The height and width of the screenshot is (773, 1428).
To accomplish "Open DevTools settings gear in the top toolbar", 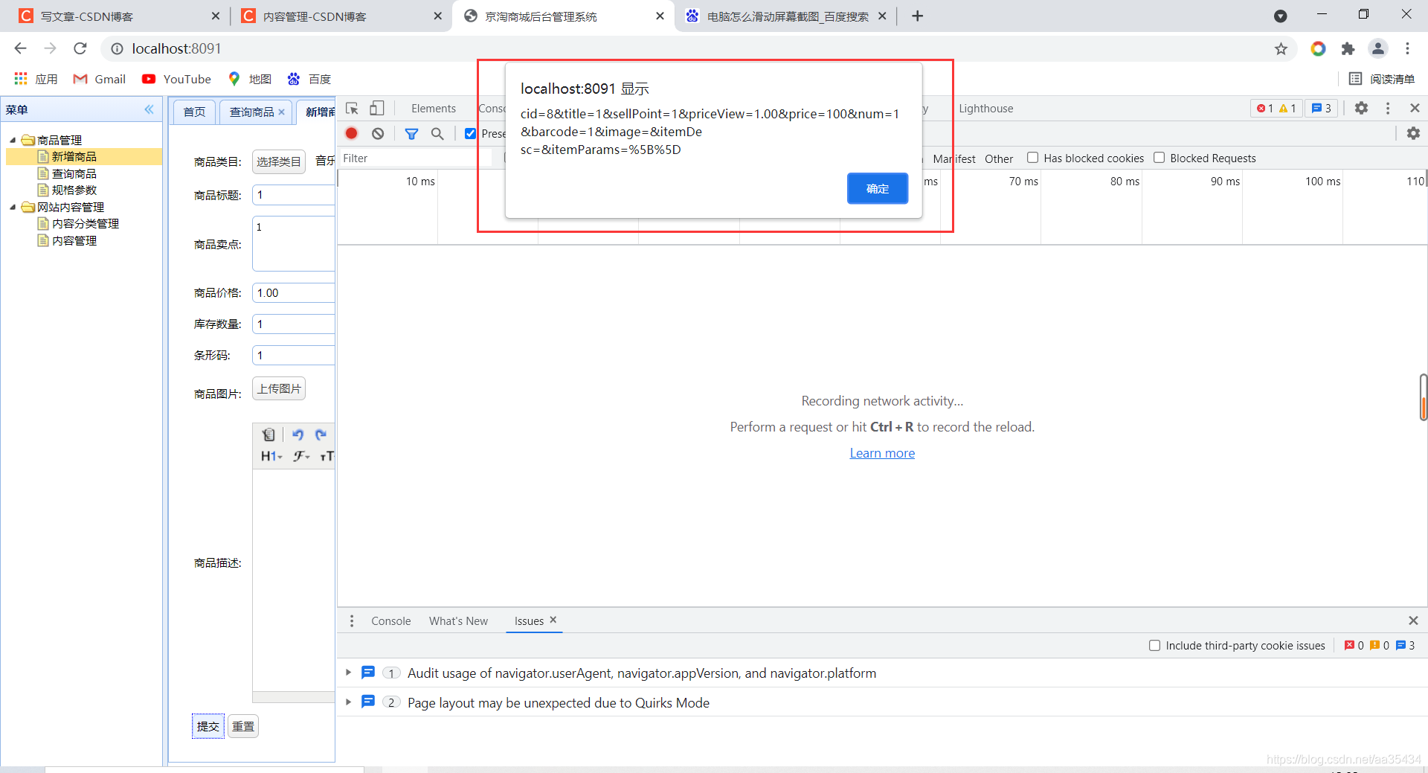I will pyautogui.click(x=1361, y=108).
